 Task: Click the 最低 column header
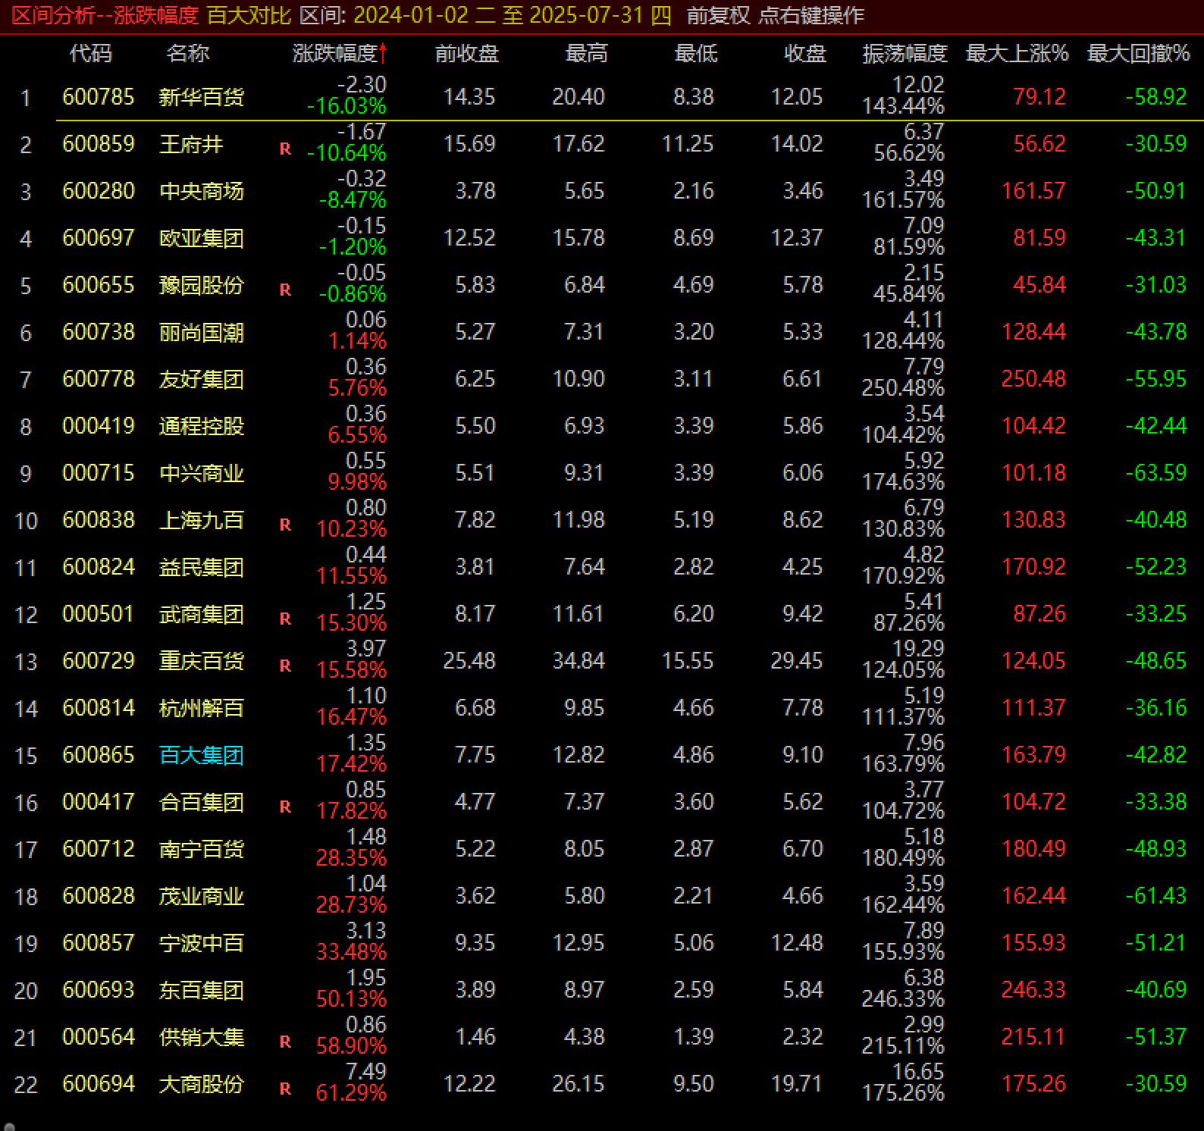click(695, 53)
